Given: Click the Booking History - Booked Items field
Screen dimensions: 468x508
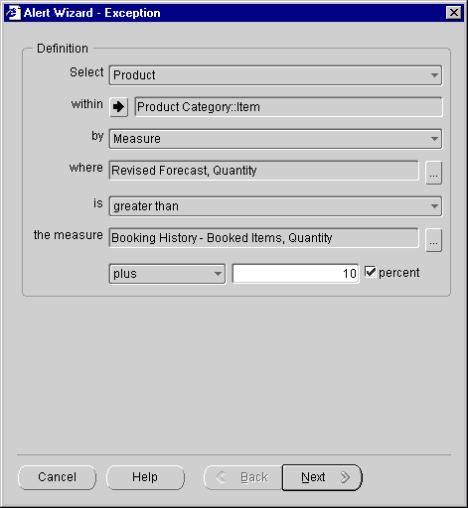Looking at the screenshot, I should pyautogui.click(x=264, y=238).
